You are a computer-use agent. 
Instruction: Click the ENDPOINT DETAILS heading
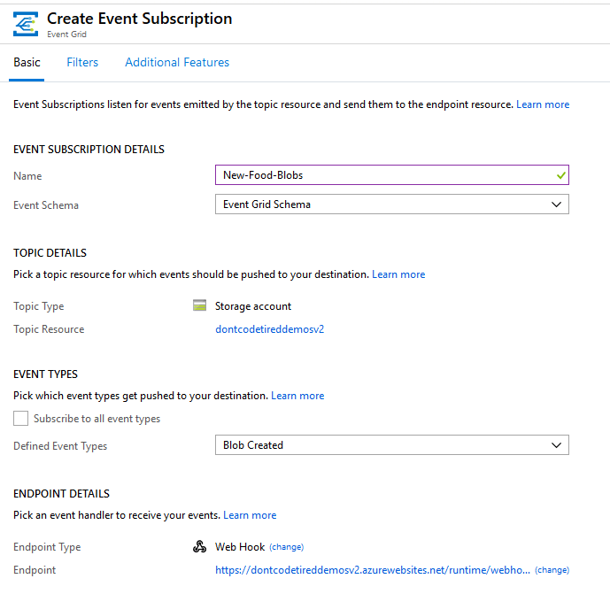coord(61,494)
